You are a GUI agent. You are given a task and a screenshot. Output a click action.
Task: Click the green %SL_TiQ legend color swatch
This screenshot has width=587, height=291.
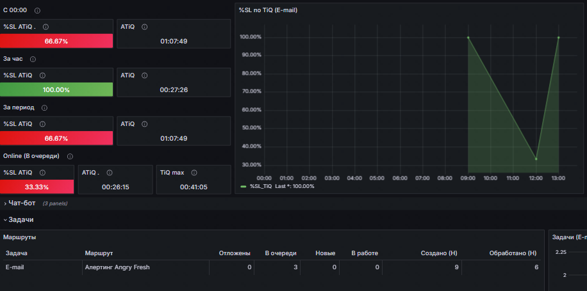[244, 186]
